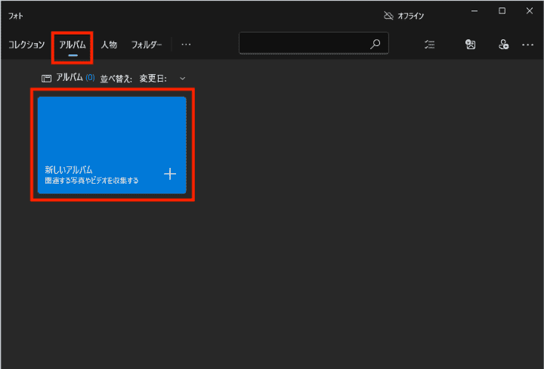Expand the 並べ替え 変更日 sort dropdown
The image size is (544, 369).
coord(161,78)
